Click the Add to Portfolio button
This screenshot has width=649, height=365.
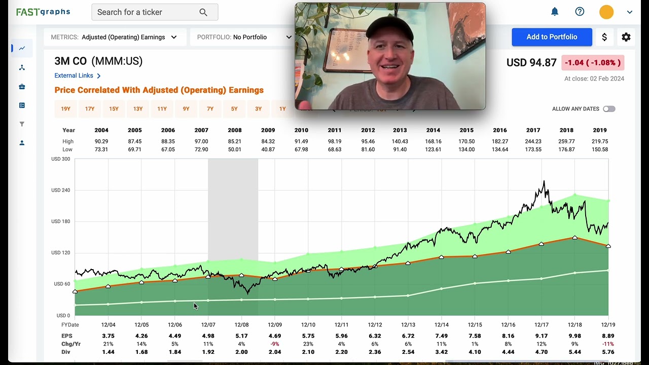[552, 37]
